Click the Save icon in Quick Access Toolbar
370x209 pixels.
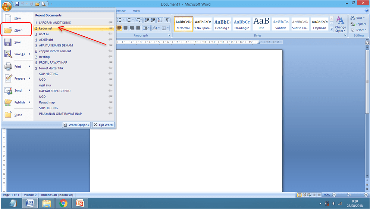pyautogui.click(x=17, y=4)
